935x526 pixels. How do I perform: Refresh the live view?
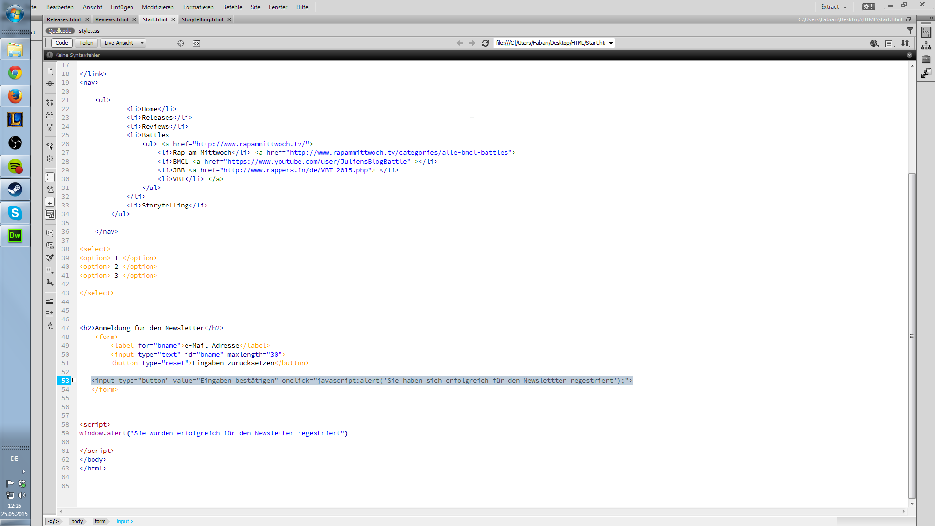pos(486,43)
